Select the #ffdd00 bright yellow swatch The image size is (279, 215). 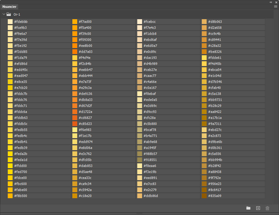tap(10, 166)
